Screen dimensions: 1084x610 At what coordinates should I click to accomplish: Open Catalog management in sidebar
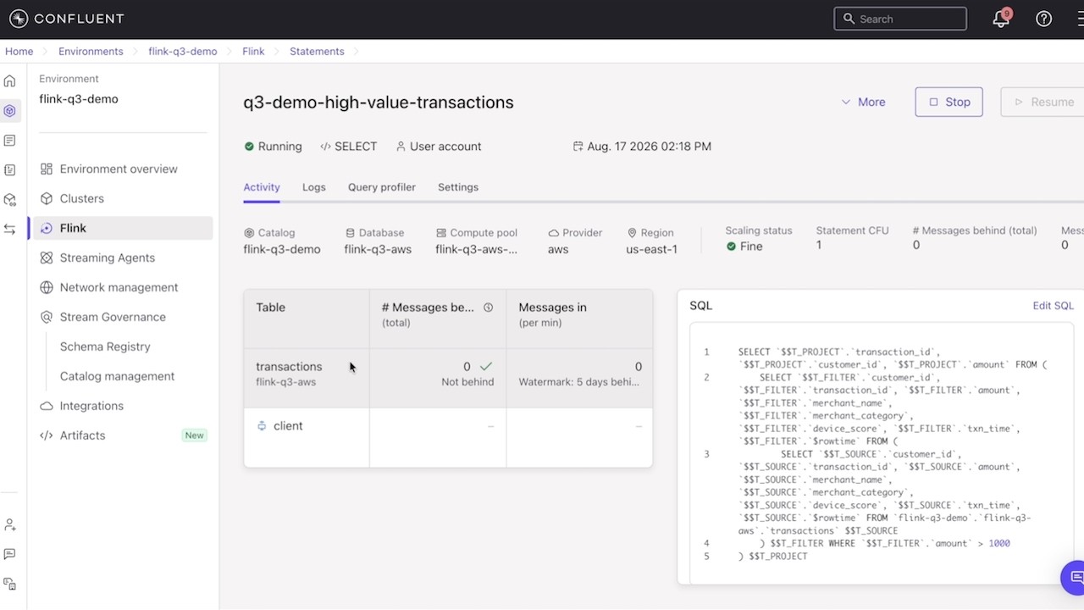click(x=117, y=376)
